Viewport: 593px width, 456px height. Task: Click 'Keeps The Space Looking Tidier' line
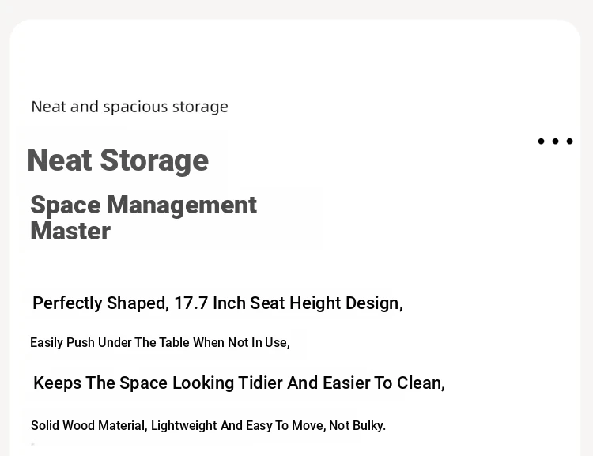[x=239, y=383]
